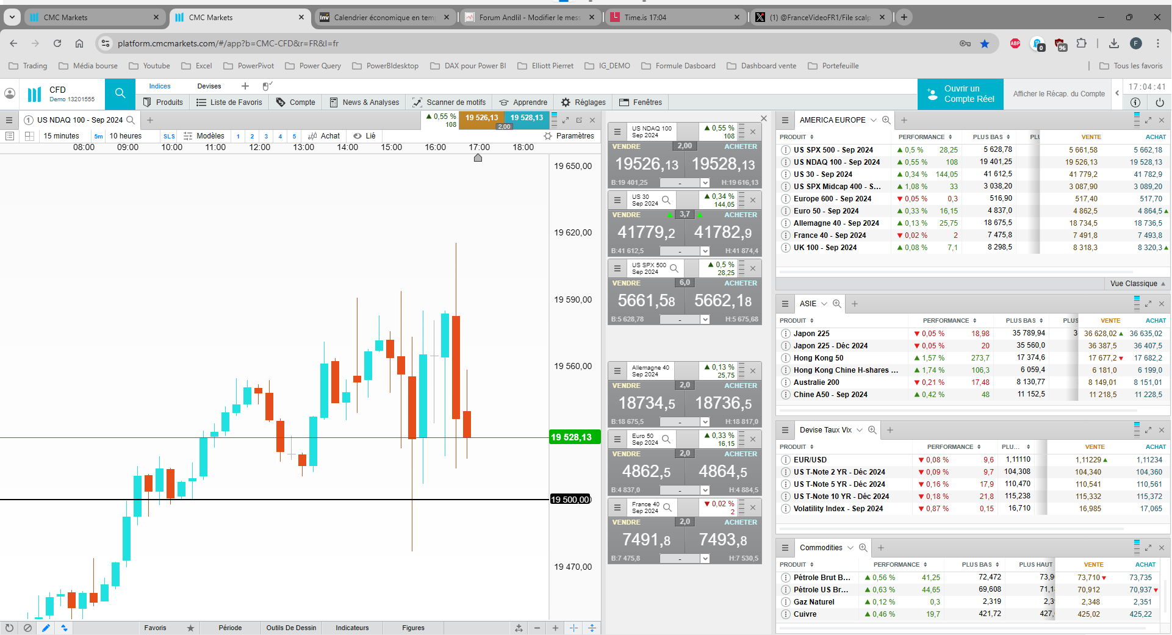This screenshot has height=635, width=1172.
Task: Toggle the Lié linked chart option
Action: click(364, 136)
